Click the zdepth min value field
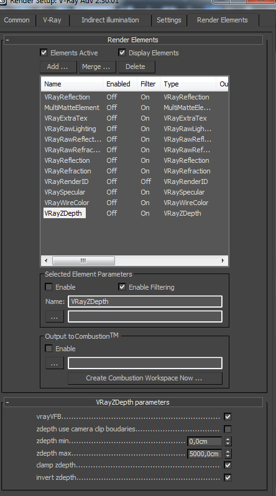Image resolution: width=276 pixels, height=496 pixels. [205, 441]
